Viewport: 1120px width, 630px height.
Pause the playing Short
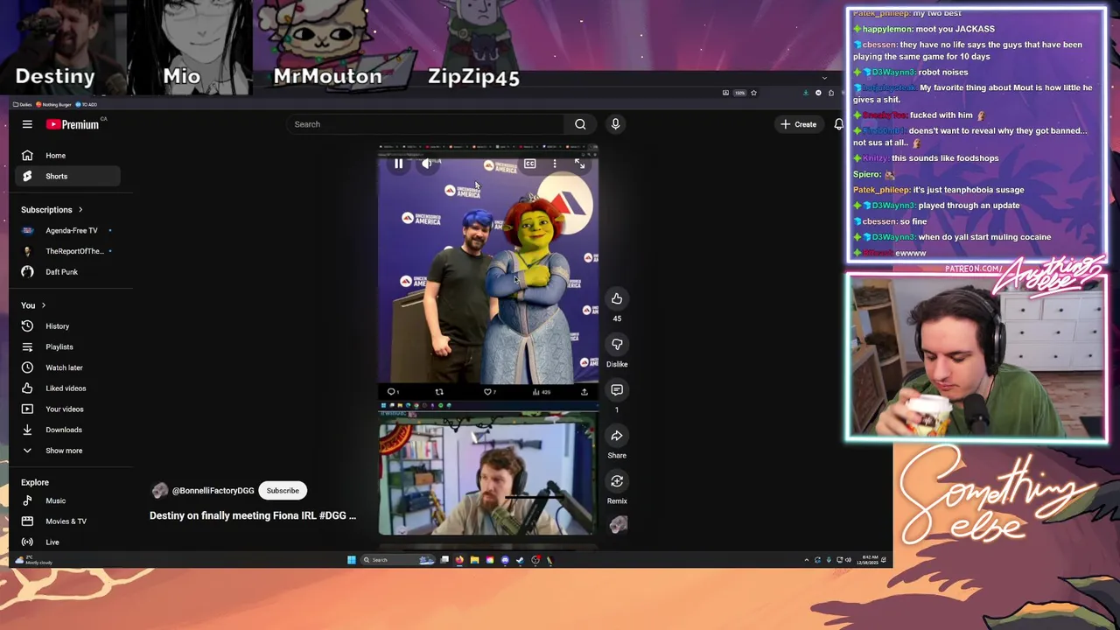click(x=398, y=164)
